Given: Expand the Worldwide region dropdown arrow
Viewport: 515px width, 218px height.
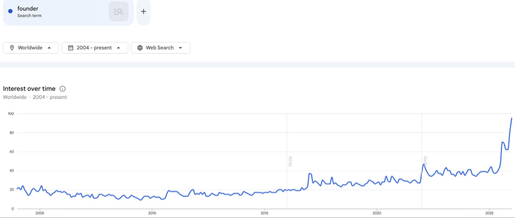Looking at the screenshot, I should coord(49,48).
